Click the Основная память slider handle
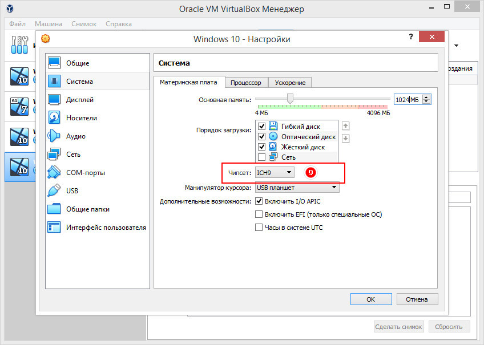The width and height of the screenshot is (484, 345). [290, 99]
